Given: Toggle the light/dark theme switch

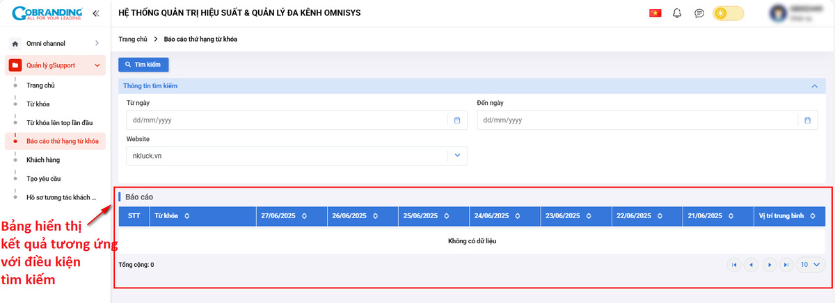Looking at the screenshot, I should click(x=728, y=13).
